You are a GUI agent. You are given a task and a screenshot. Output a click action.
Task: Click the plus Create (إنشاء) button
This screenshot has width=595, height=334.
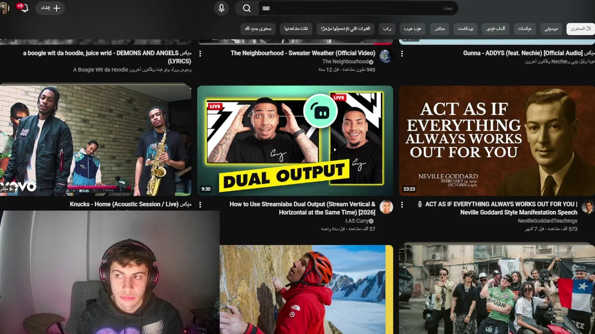[50, 8]
